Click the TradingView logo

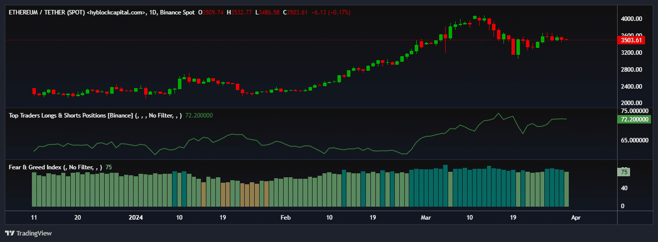point(28,233)
